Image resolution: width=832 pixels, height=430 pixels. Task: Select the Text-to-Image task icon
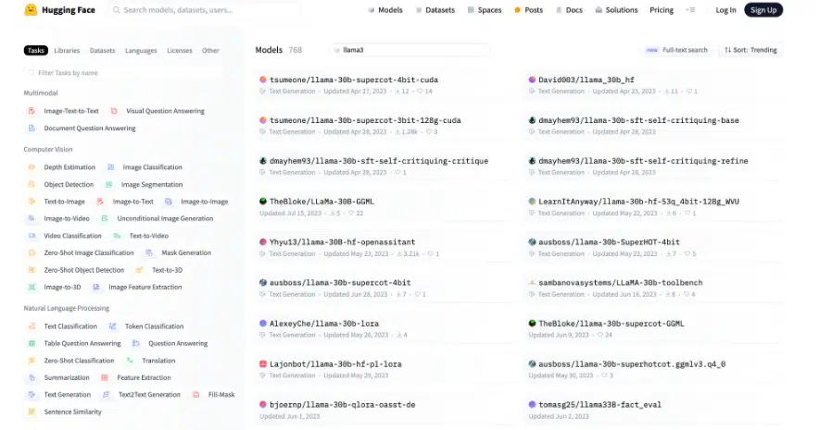pyautogui.click(x=32, y=202)
